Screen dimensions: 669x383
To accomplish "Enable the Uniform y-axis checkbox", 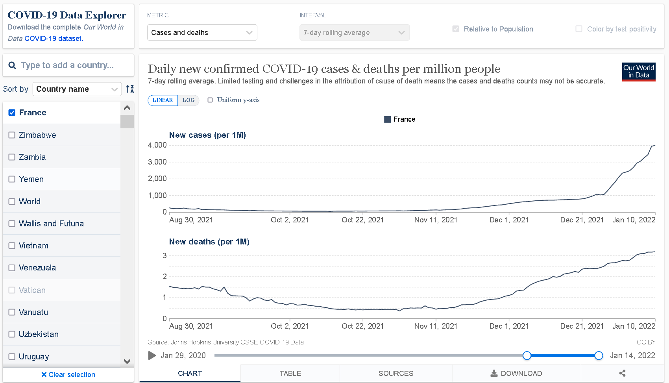I will point(210,100).
